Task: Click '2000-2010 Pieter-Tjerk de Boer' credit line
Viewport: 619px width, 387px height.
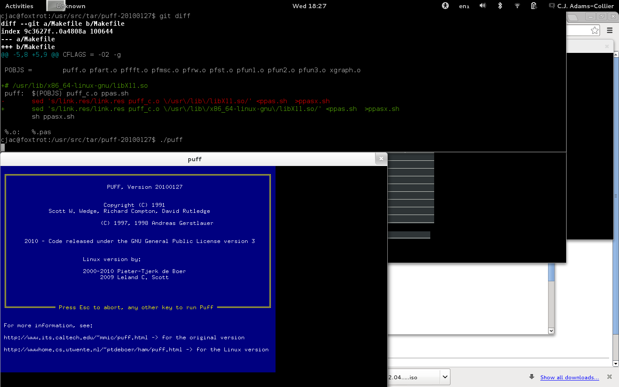Action: point(135,271)
